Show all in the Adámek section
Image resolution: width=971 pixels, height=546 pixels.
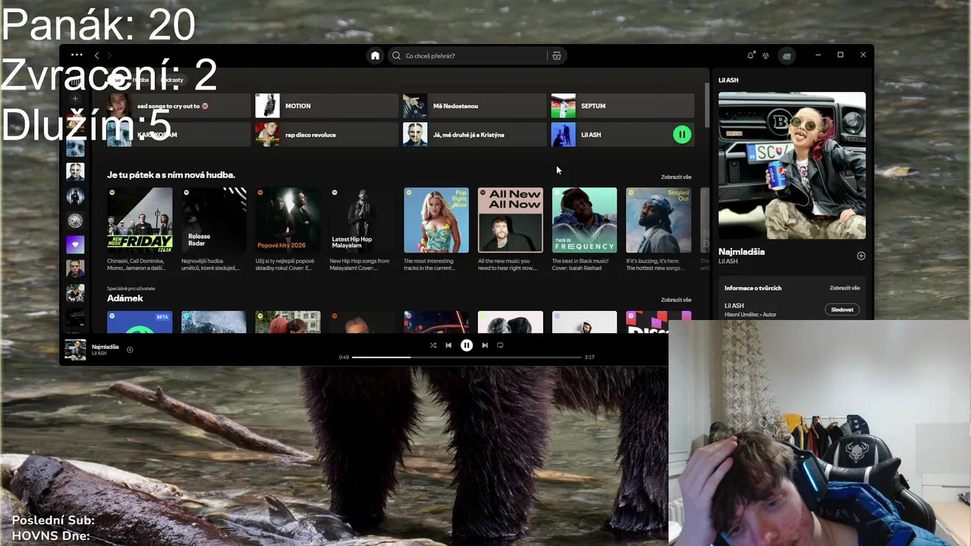click(676, 300)
